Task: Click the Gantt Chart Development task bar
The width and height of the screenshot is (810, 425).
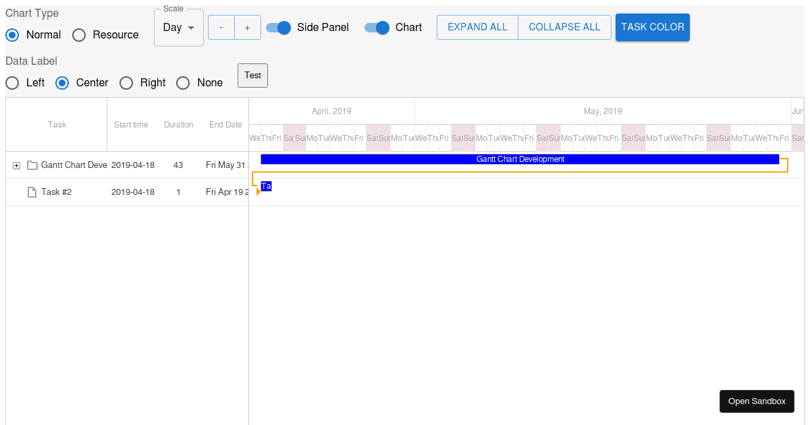Action: (x=520, y=159)
